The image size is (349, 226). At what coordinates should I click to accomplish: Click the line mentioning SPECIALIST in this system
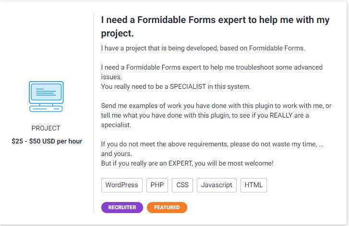click(176, 86)
